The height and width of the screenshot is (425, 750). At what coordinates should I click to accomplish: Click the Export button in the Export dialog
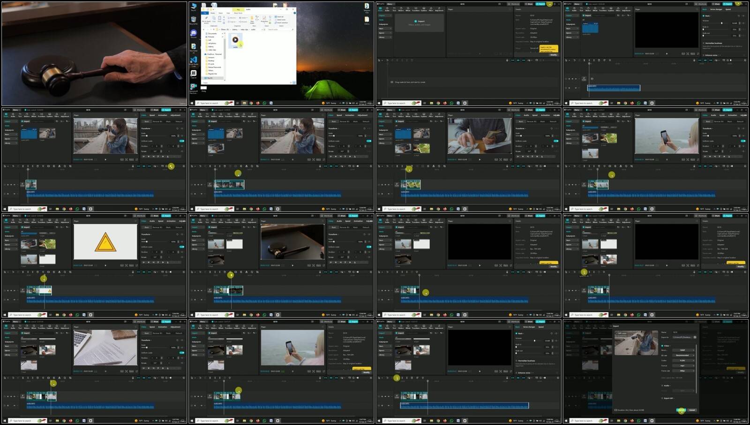tap(681, 410)
